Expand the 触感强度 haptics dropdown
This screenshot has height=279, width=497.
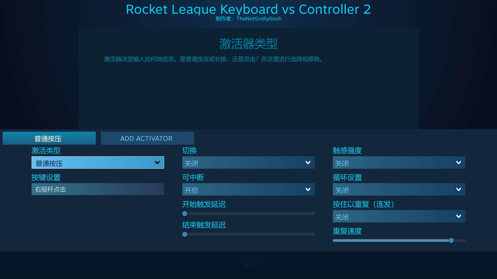coord(399,162)
